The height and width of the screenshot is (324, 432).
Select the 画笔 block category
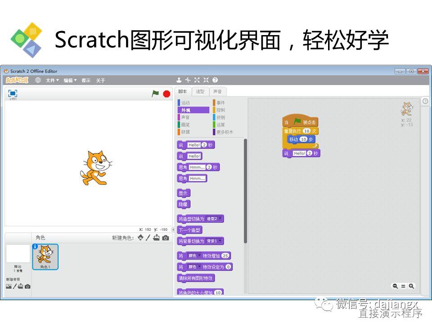[193, 125]
